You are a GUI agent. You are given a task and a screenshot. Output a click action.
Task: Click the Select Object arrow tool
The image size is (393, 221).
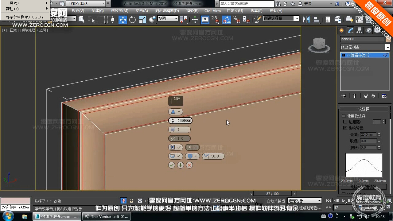tap(81, 20)
